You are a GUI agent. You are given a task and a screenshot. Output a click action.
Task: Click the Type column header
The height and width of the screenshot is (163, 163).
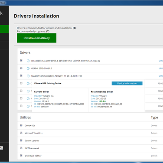coord(154,117)
